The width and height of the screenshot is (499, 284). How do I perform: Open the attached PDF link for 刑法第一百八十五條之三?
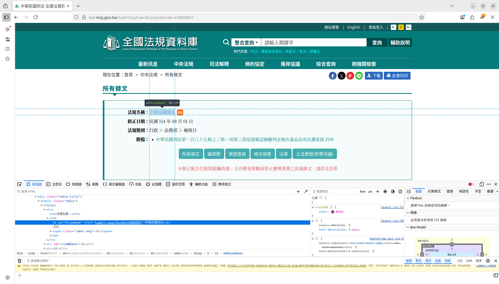click(245, 139)
